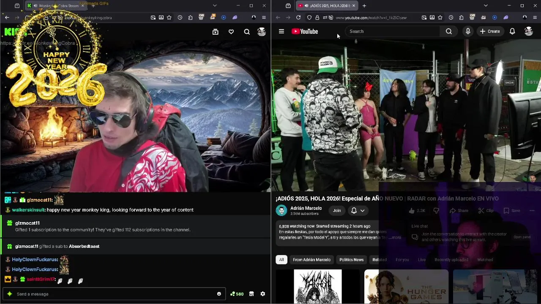The width and height of the screenshot is (541, 304).
Task: Expand the description with ...more
Action: [x=395, y=238]
